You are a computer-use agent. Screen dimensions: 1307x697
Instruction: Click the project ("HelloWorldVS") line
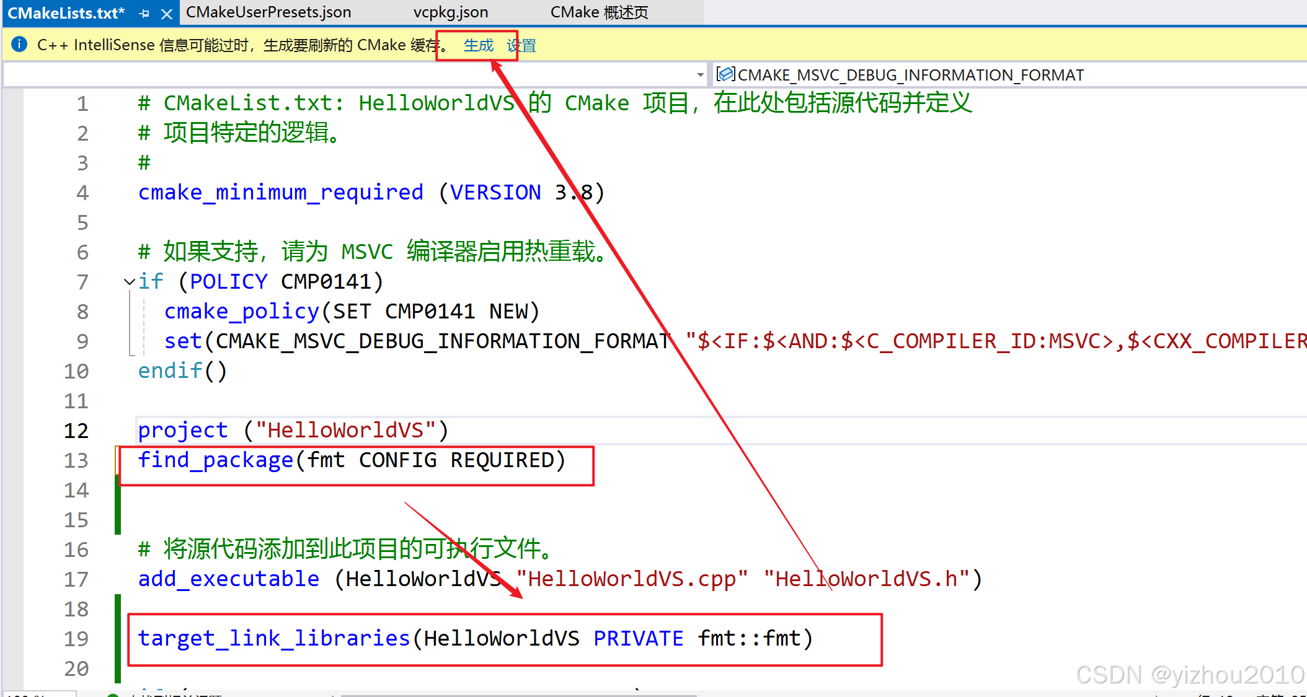click(x=293, y=430)
